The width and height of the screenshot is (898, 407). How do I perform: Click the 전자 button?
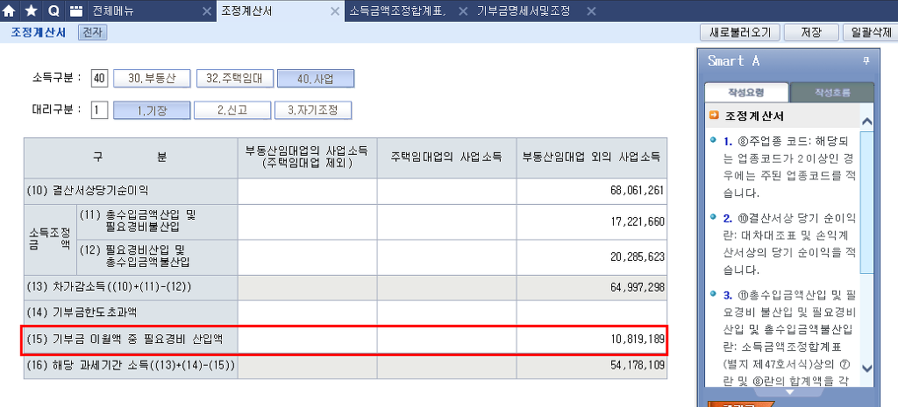point(93,32)
